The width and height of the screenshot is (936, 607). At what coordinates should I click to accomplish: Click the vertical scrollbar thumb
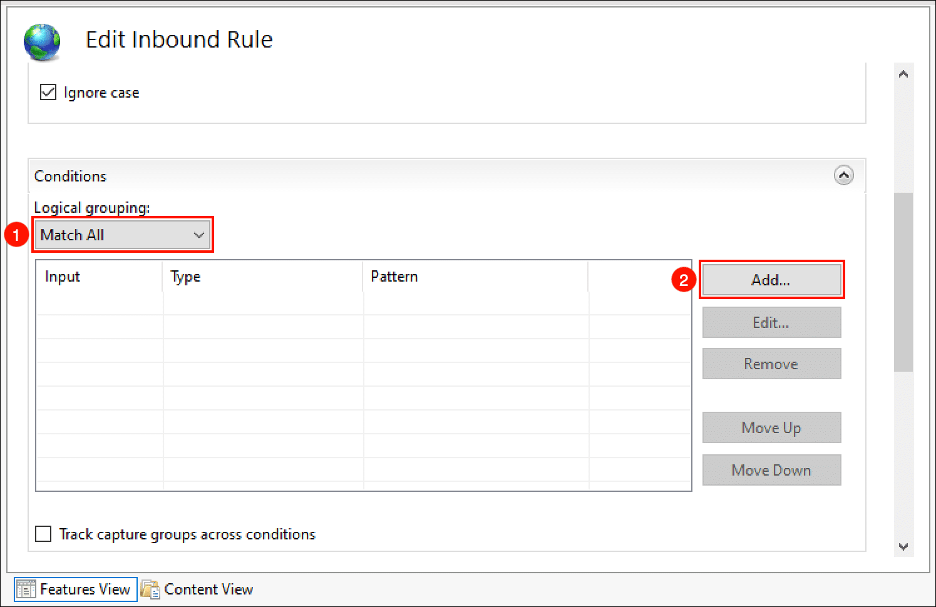pos(903,282)
